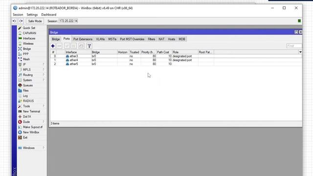Open Quick Set in sidebar

29,28
